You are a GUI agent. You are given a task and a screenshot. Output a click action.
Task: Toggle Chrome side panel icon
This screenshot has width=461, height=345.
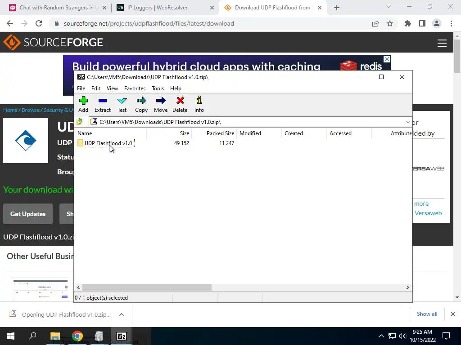tap(422, 23)
